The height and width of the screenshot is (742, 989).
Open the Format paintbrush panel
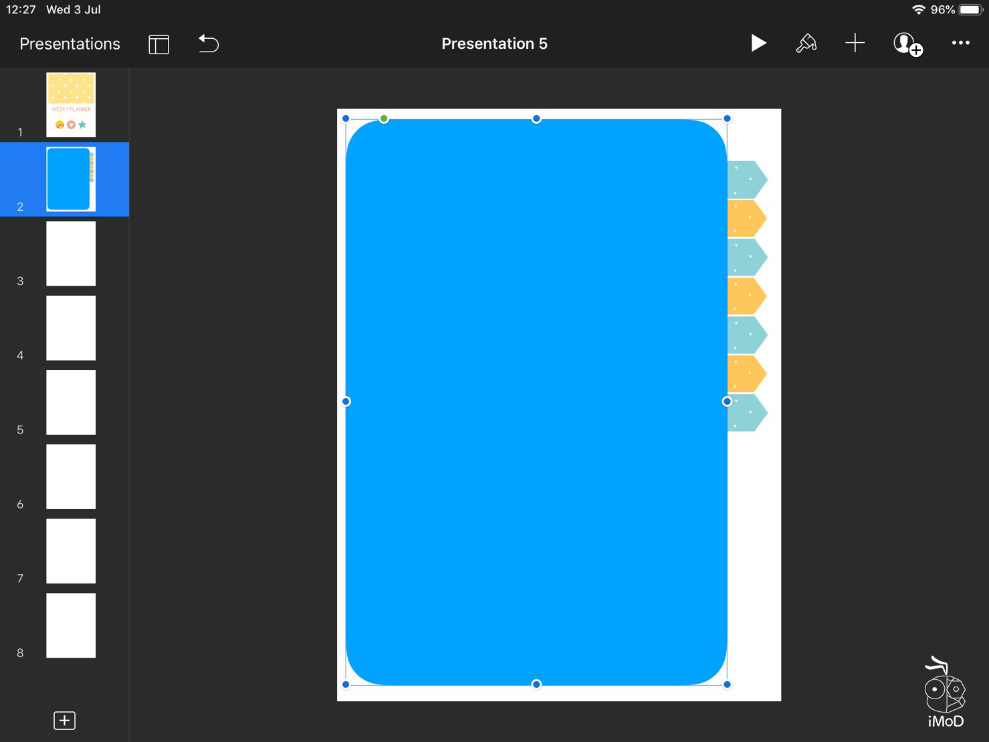coord(806,43)
